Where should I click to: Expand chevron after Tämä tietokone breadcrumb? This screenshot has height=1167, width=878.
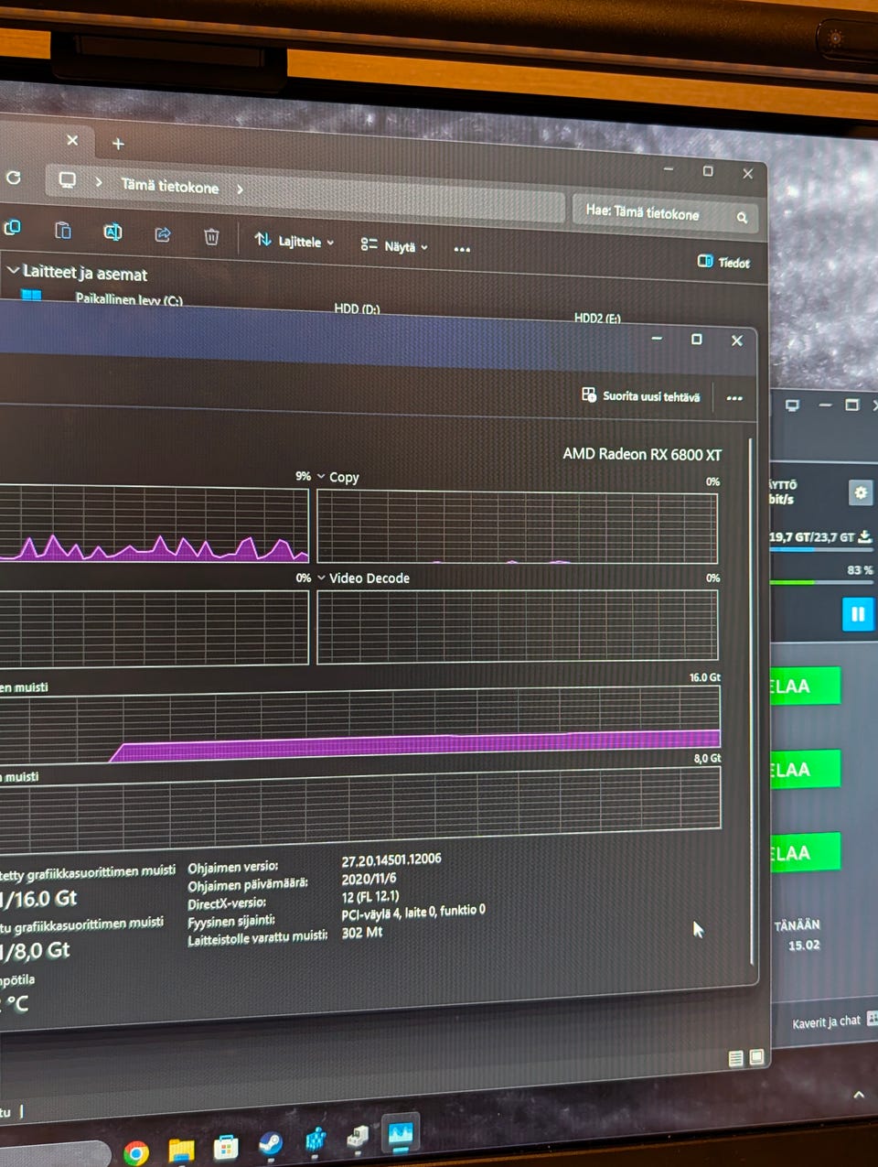(240, 189)
